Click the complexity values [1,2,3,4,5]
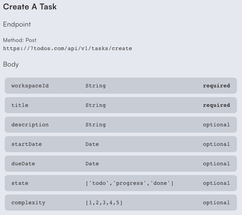Screen dimensions: 242x215 (104, 203)
